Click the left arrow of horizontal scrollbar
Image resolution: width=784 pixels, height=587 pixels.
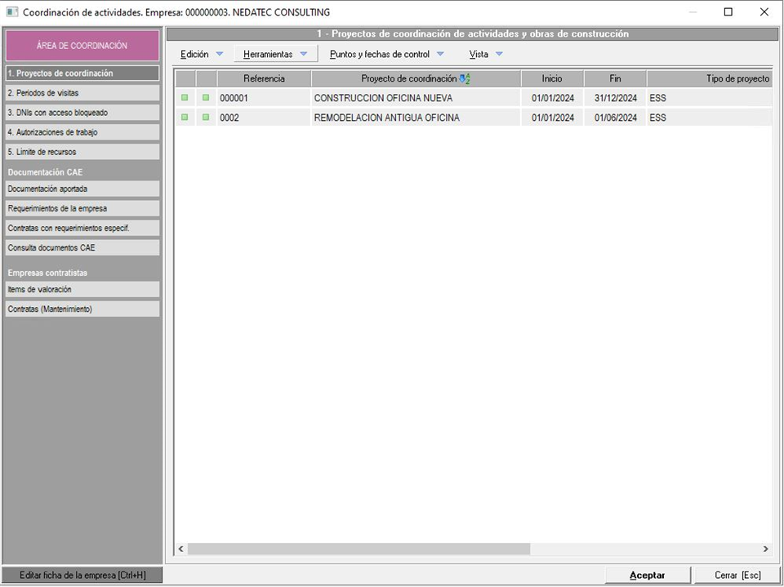(181, 549)
